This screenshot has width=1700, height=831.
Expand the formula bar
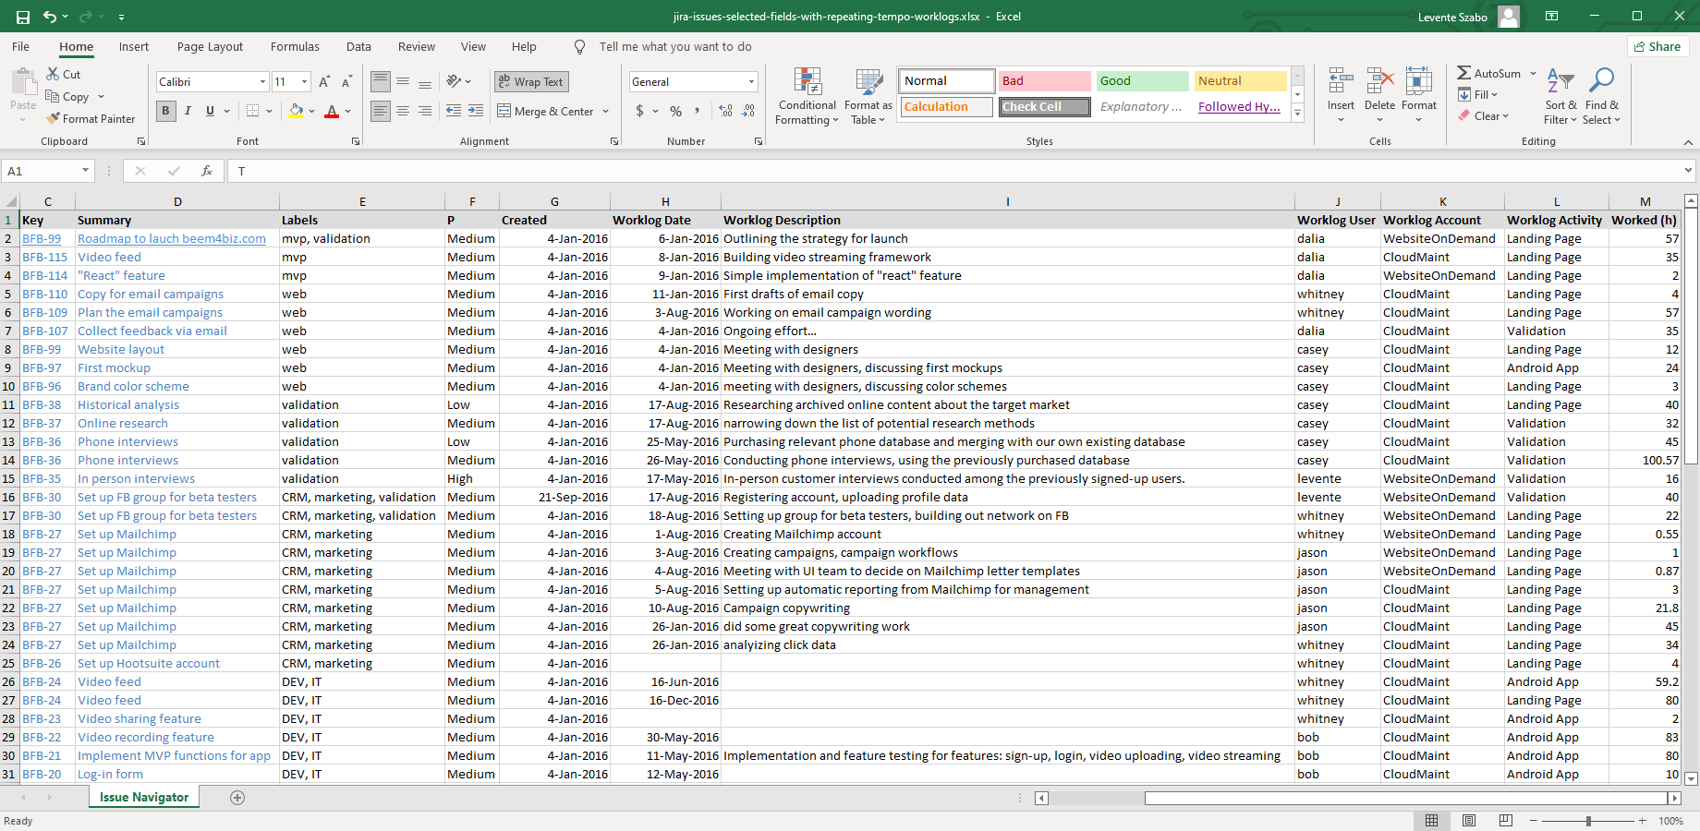point(1688,171)
